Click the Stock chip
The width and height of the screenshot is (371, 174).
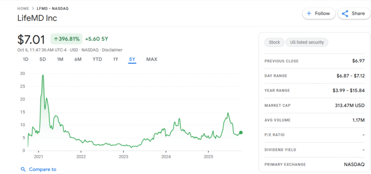274,42
